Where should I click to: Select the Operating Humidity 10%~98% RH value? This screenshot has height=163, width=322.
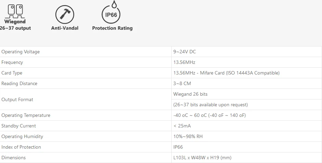pyautogui.click(x=188, y=137)
